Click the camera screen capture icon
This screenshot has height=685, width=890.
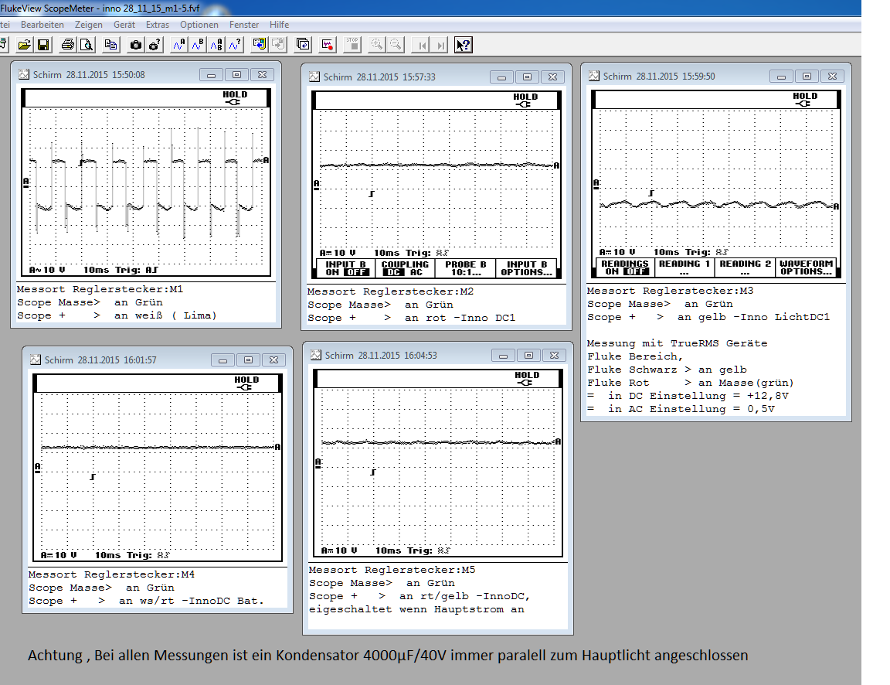point(136,45)
